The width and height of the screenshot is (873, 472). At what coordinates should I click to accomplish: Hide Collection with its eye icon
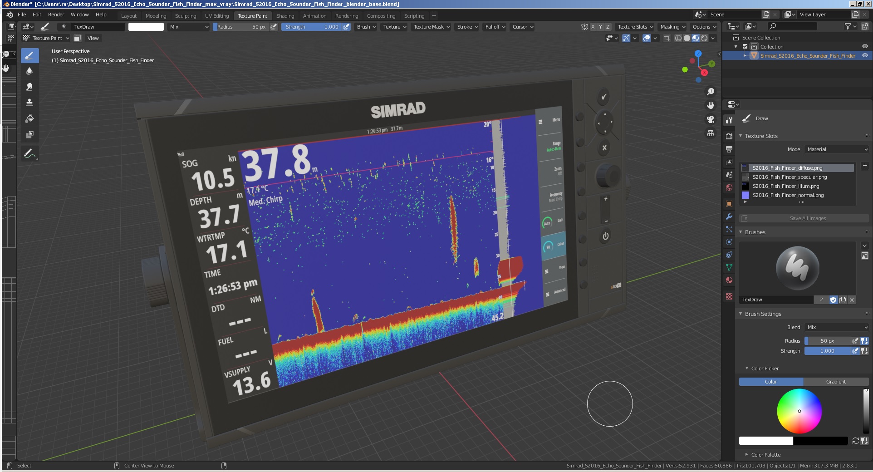click(865, 46)
